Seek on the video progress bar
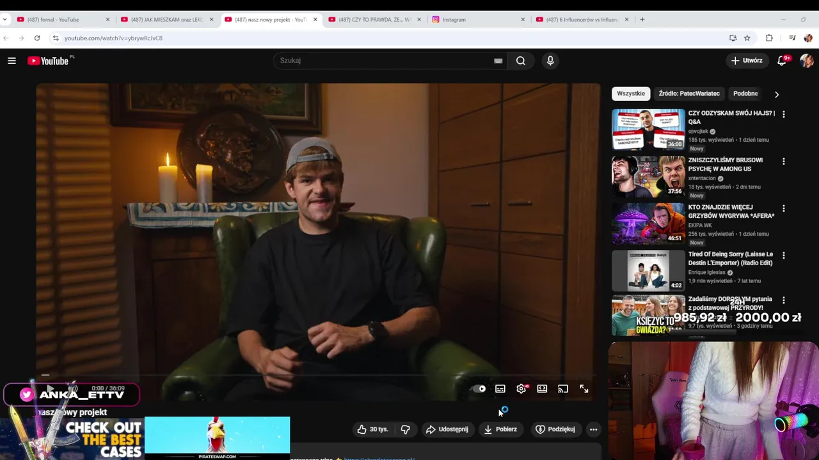Screen dimensions: 819x460 (x=318, y=376)
